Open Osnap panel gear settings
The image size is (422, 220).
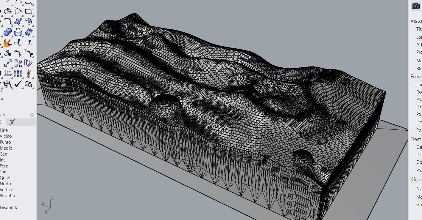(32, 115)
